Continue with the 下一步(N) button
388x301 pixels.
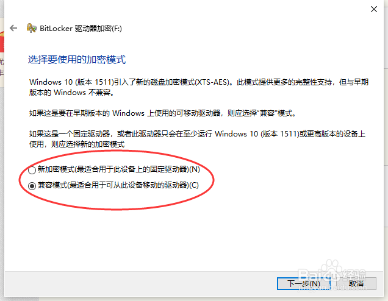tap(303, 283)
